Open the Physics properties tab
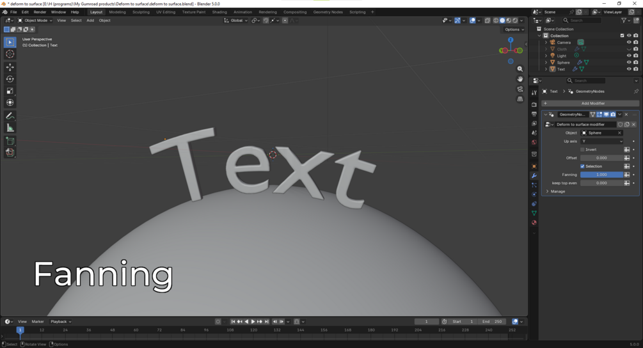The image size is (643, 348). tap(534, 194)
